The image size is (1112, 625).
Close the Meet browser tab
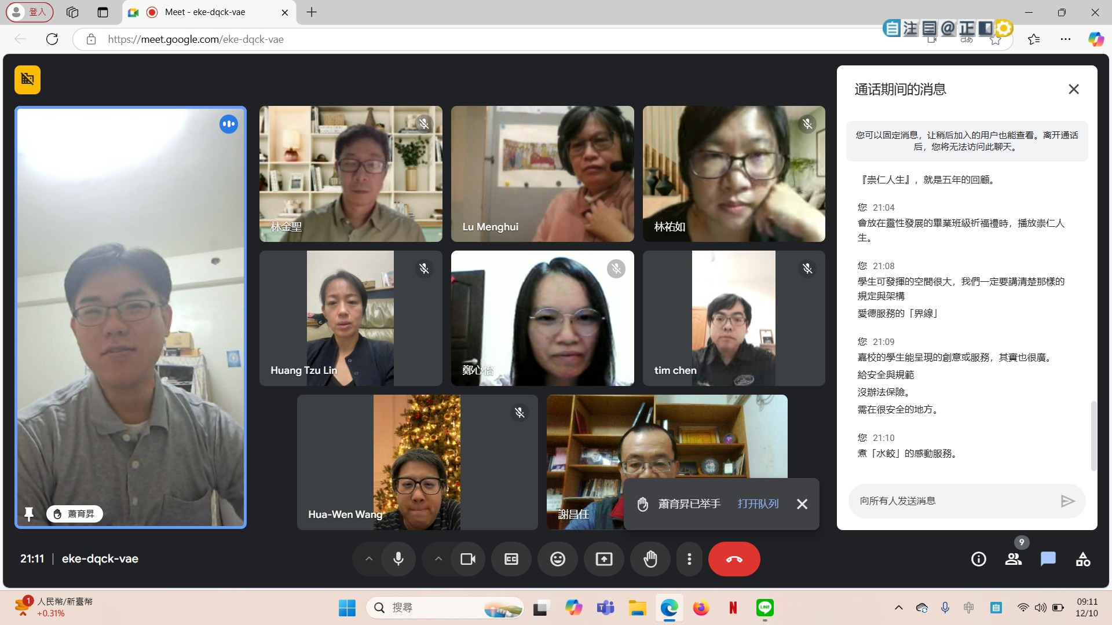285,12
